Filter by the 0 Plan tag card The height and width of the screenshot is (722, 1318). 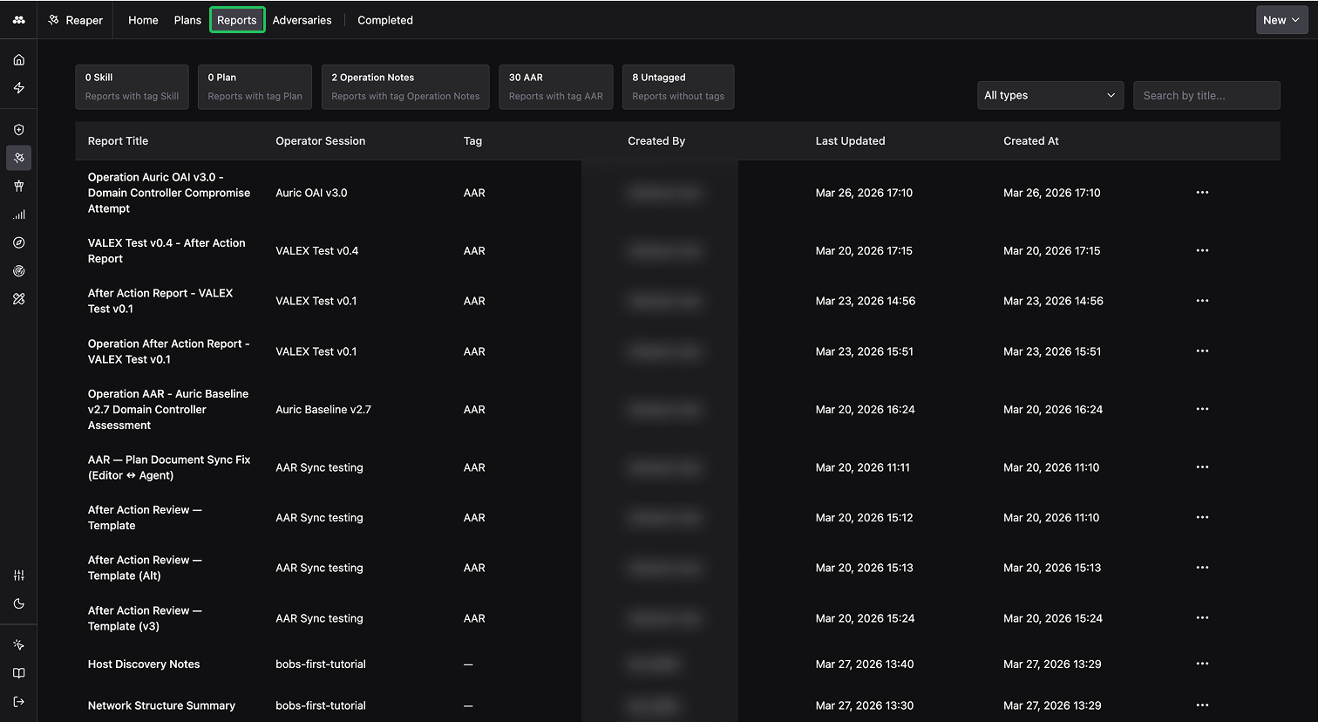(x=255, y=87)
